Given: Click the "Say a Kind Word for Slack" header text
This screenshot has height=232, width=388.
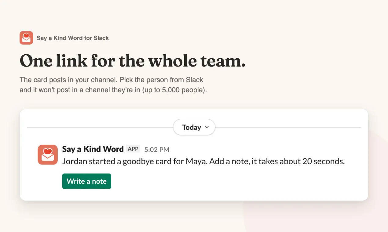Looking at the screenshot, I should [x=73, y=38].
